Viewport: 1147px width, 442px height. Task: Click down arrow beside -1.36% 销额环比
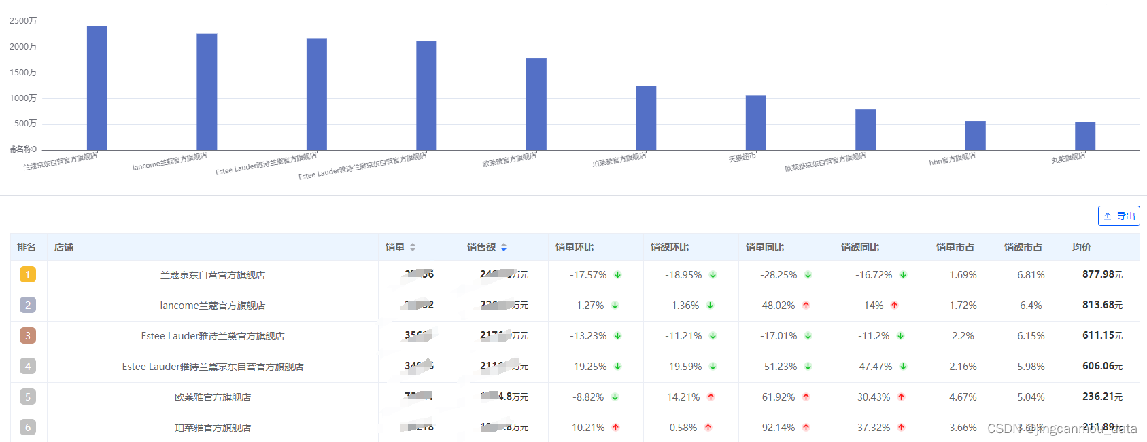click(710, 306)
